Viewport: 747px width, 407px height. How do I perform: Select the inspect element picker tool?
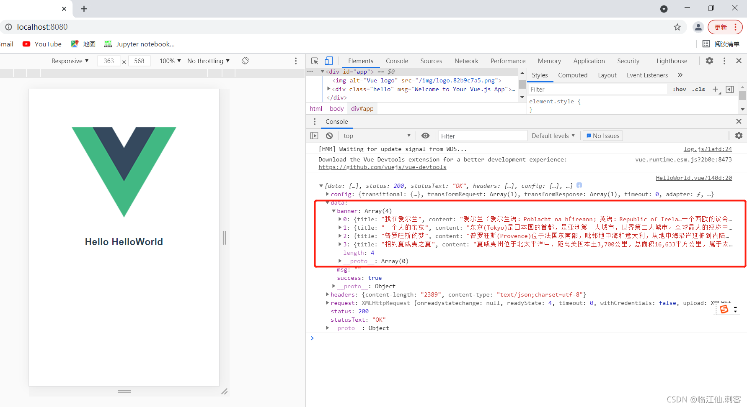pyautogui.click(x=315, y=61)
